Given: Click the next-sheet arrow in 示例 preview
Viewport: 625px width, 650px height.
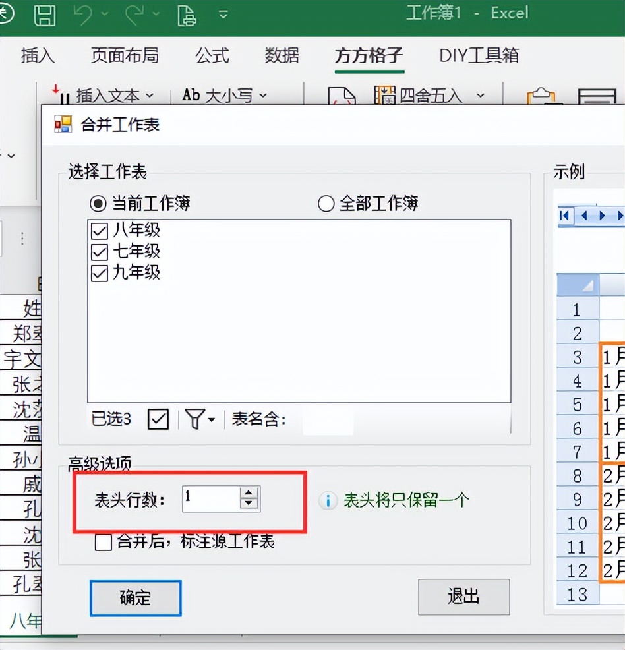Looking at the screenshot, I should (602, 216).
